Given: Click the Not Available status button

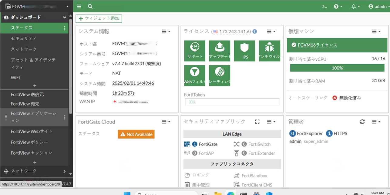Looking at the screenshot, I should tap(136, 134).
